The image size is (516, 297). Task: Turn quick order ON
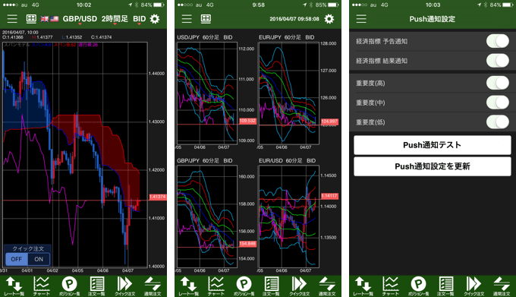tap(39, 259)
